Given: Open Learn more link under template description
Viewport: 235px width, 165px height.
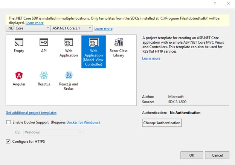Looking at the screenshot, I should (x=151, y=58).
